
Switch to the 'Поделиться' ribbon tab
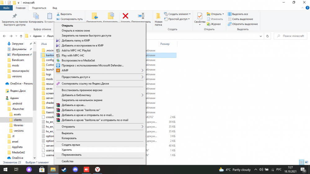(39, 8)
